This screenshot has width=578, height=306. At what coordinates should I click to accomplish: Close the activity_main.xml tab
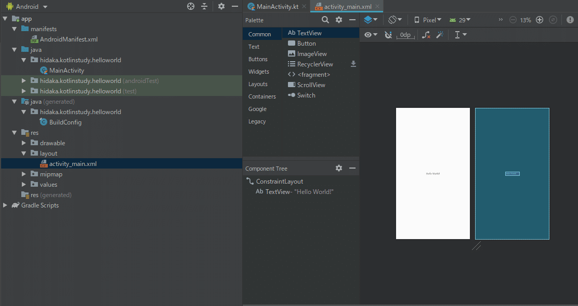click(x=377, y=6)
